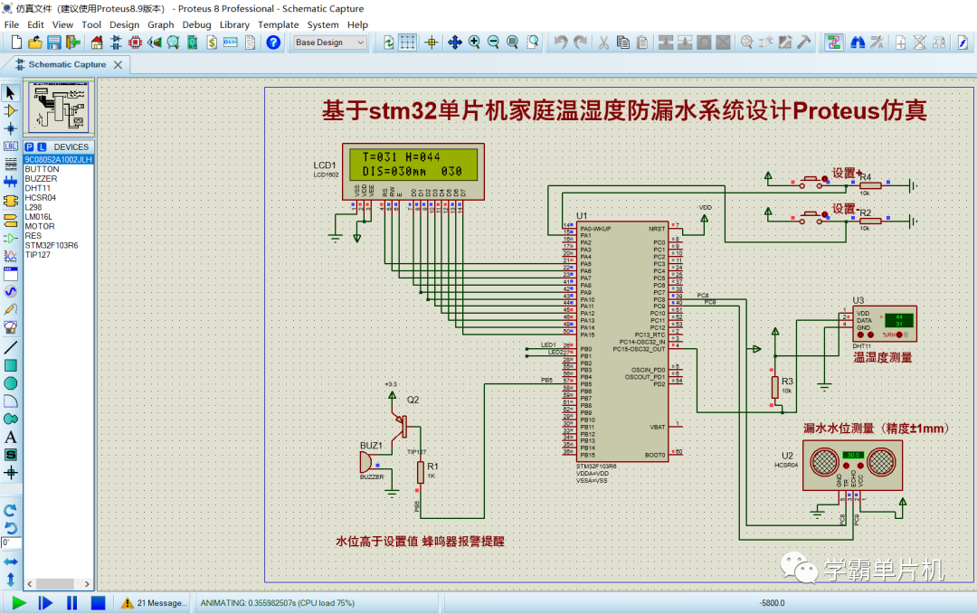Viewport: 977px width, 613px height.
Task: Open the Base Design sheet selector
Action: point(328,42)
